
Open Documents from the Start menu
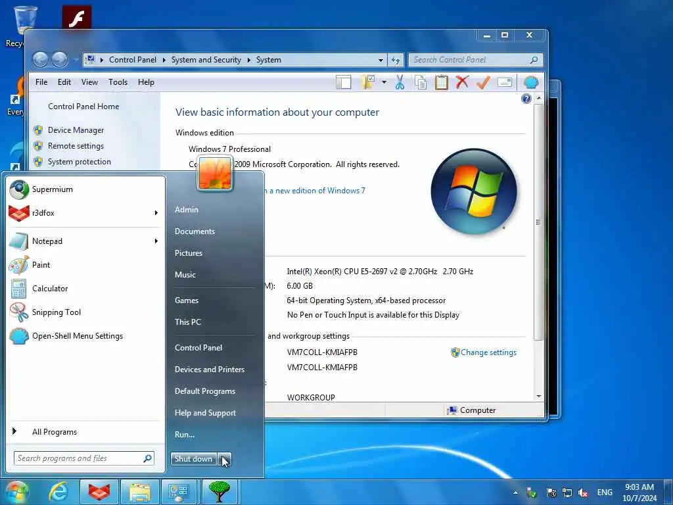pos(195,231)
